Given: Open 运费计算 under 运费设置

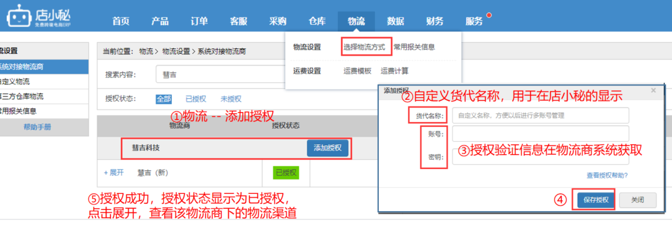Looking at the screenshot, I should tap(395, 71).
